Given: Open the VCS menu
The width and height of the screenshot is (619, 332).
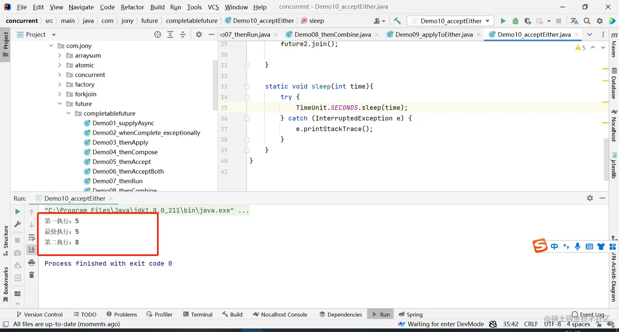Looking at the screenshot, I should pos(213,7).
